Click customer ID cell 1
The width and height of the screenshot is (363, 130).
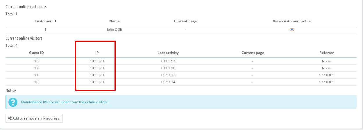click(45, 30)
